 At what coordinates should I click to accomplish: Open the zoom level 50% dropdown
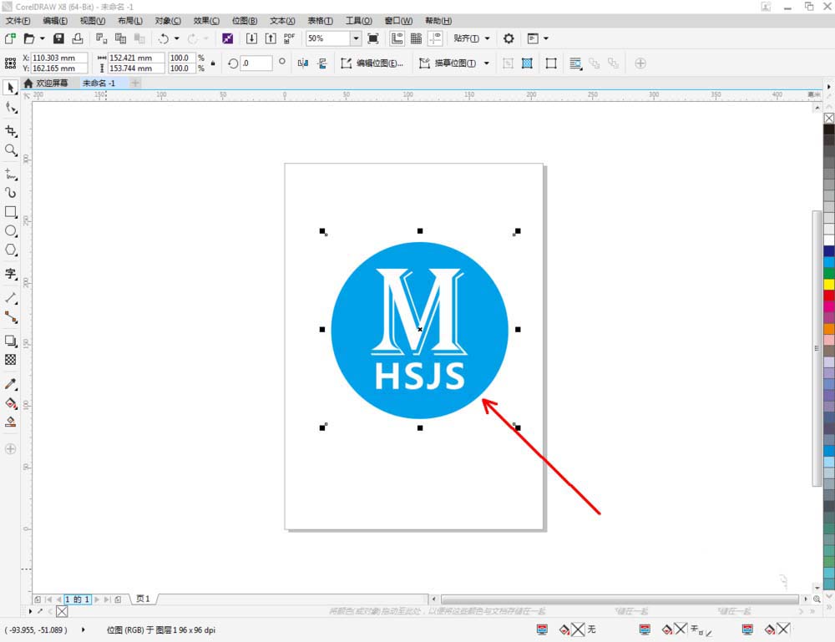[x=356, y=38]
